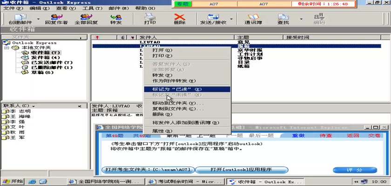Screen dimensions: 391x186
Task: Click the Create Mail (创建邮件) toolbar icon
Action: (x=20, y=19)
